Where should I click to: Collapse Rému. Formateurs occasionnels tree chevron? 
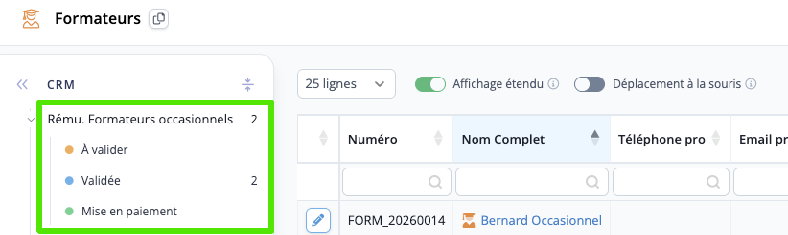[x=31, y=120]
